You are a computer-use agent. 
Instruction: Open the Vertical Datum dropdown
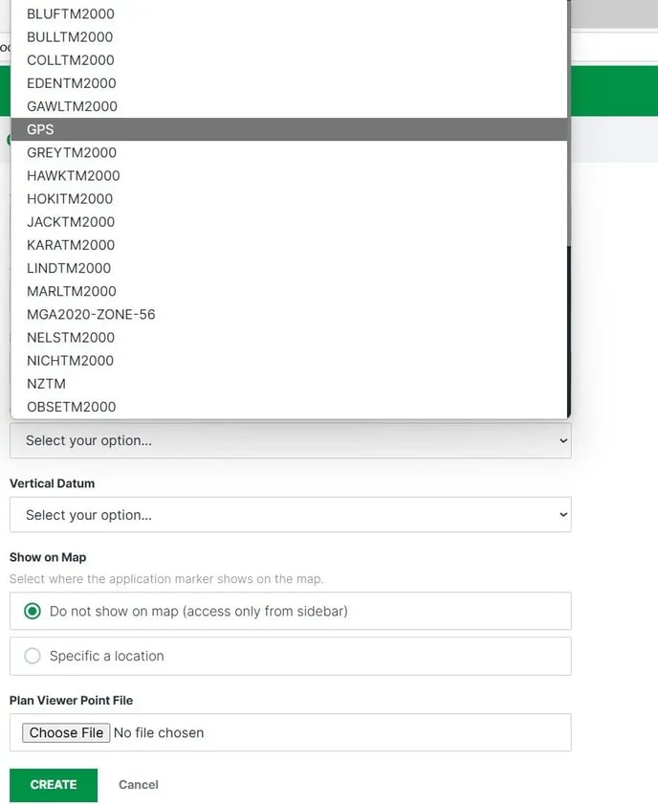[x=290, y=515]
